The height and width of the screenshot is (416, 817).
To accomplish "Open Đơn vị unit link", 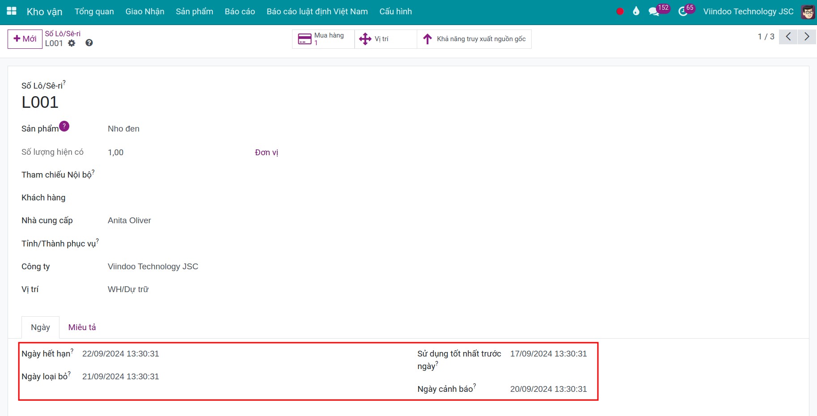I will point(267,153).
